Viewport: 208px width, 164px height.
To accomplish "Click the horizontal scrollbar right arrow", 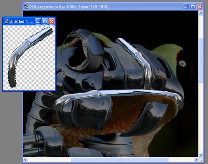I will [x=196, y=160].
